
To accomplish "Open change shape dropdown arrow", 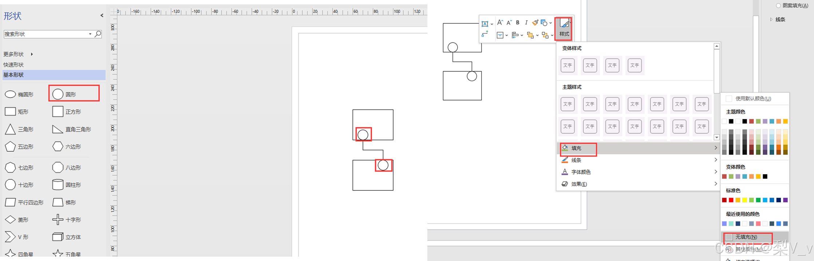I will [x=550, y=23].
